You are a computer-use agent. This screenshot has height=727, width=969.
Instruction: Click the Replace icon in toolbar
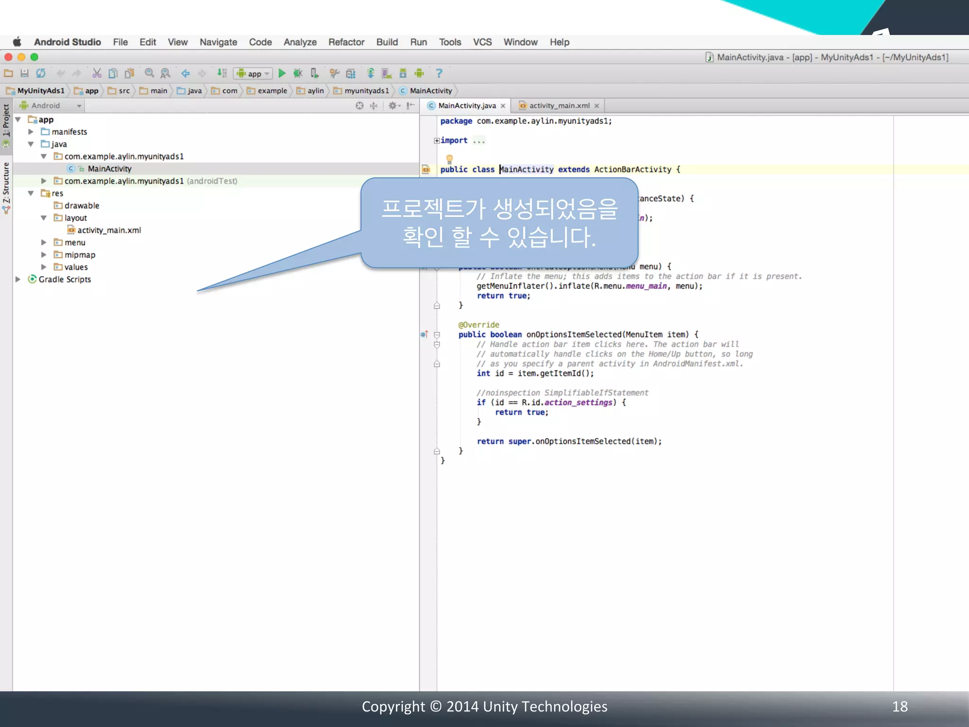165,73
